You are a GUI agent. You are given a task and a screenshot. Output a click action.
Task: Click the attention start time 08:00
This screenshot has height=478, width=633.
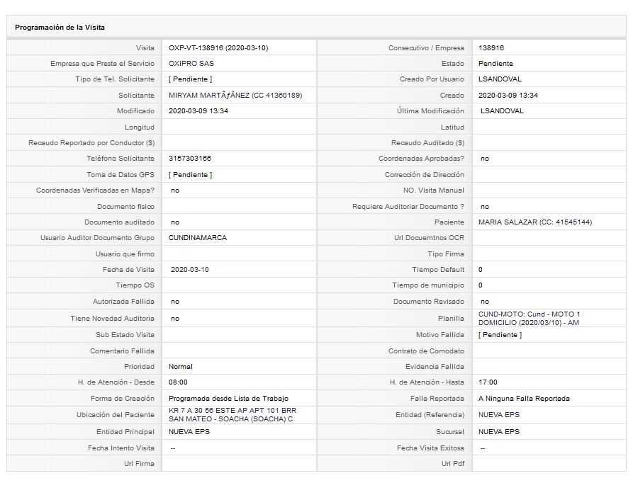(178, 382)
